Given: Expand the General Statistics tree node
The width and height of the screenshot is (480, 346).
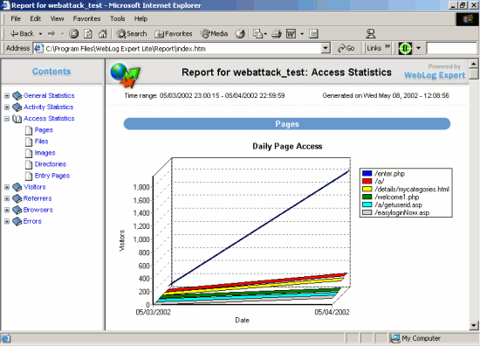Looking at the screenshot, I should point(7,96).
